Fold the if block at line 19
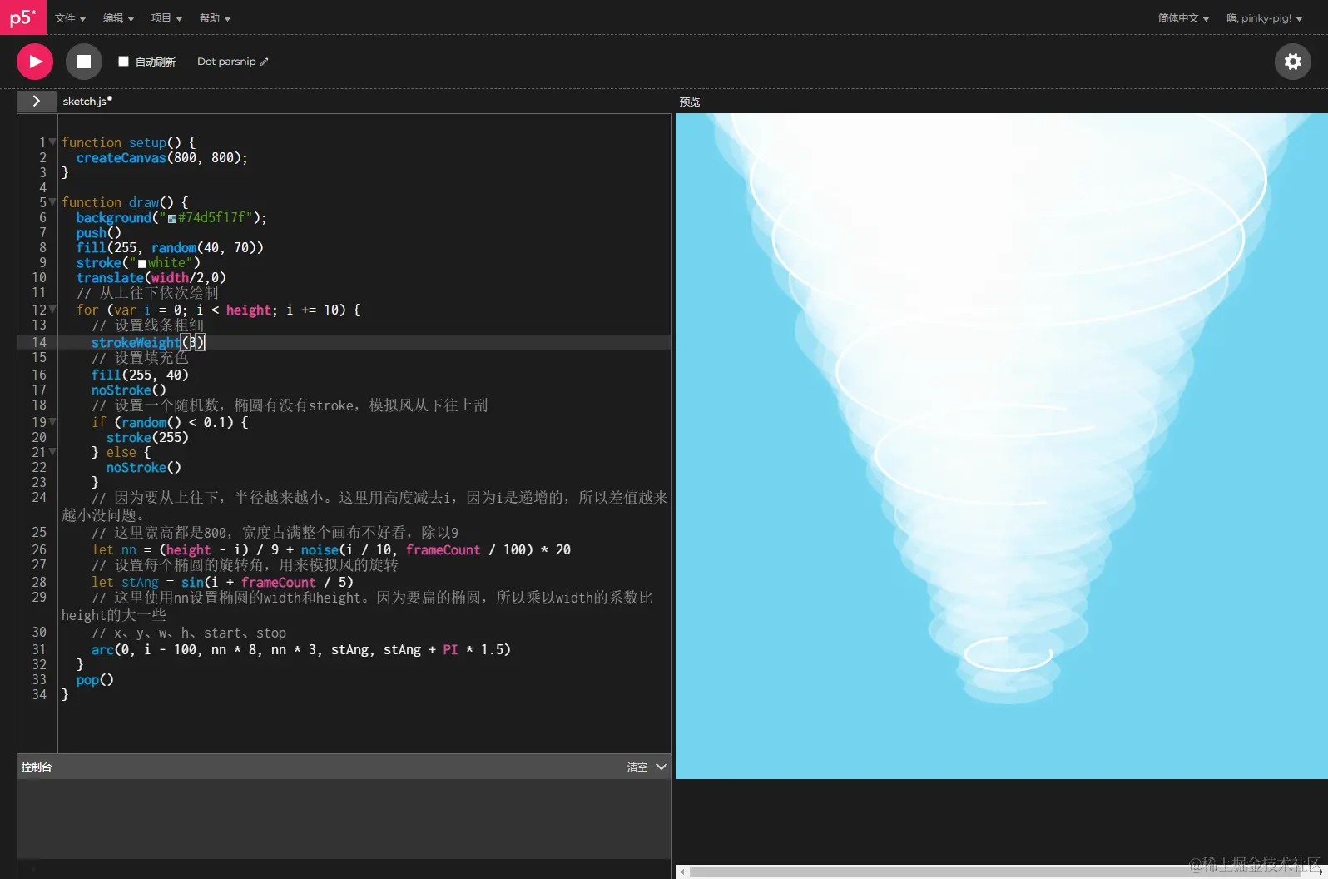The height and width of the screenshot is (879, 1328). (52, 422)
